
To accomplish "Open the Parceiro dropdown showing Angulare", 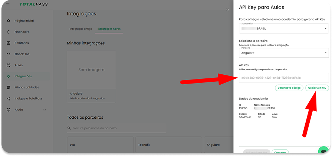I will pyautogui.click(x=284, y=53).
